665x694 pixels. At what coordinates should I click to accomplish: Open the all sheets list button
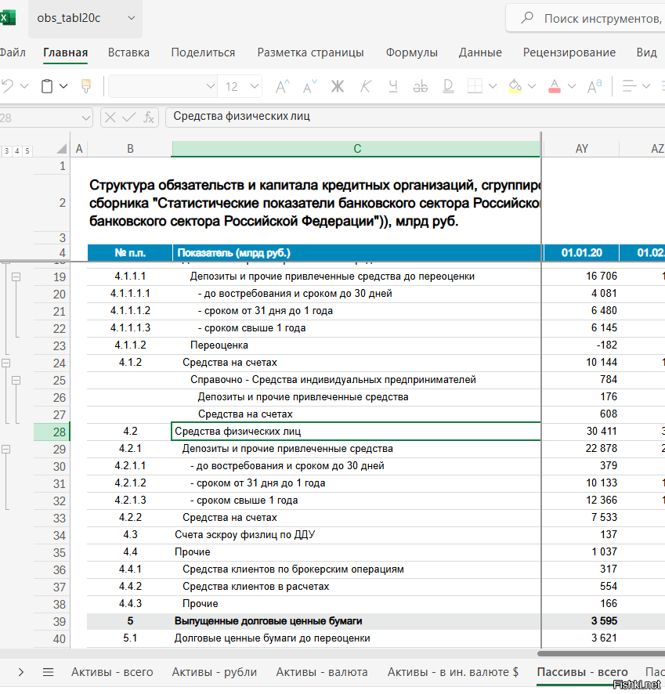(x=48, y=671)
